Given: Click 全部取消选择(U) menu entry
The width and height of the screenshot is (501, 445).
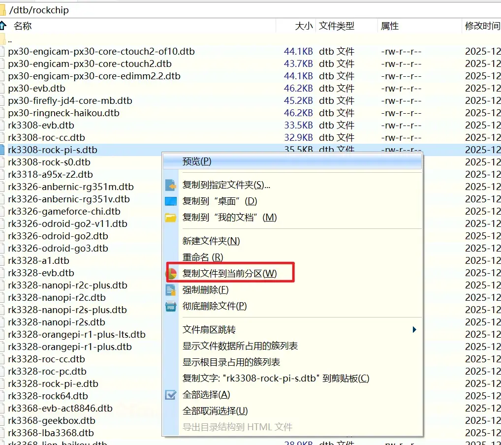Looking at the screenshot, I should 215,411.
